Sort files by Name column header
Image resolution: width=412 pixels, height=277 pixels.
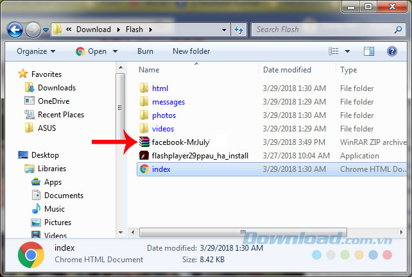tap(149, 70)
